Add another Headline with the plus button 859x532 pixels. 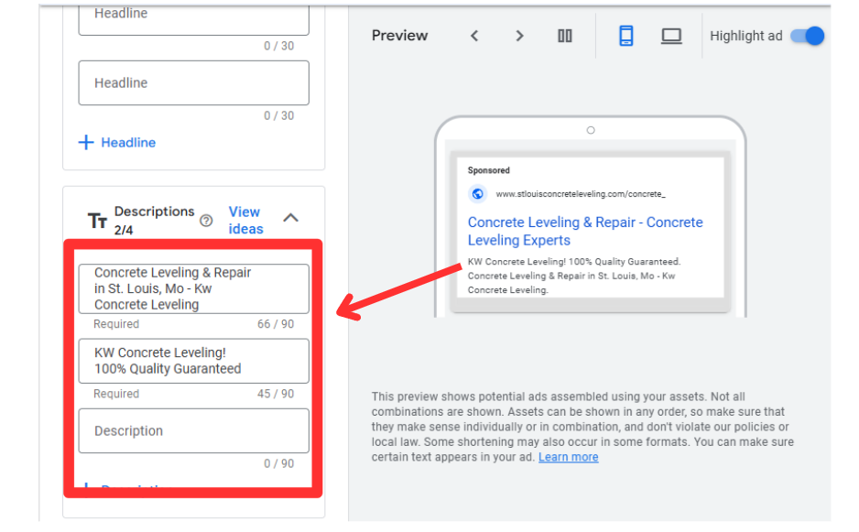[117, 143]
